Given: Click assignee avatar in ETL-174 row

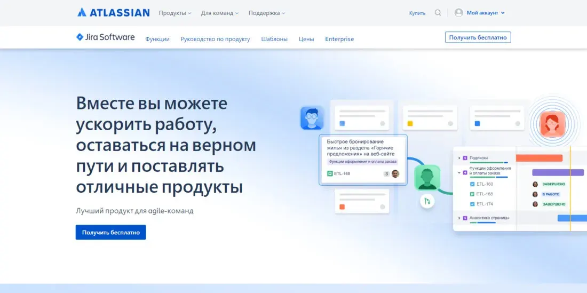Looking at the screenshot, I should 535,204.
